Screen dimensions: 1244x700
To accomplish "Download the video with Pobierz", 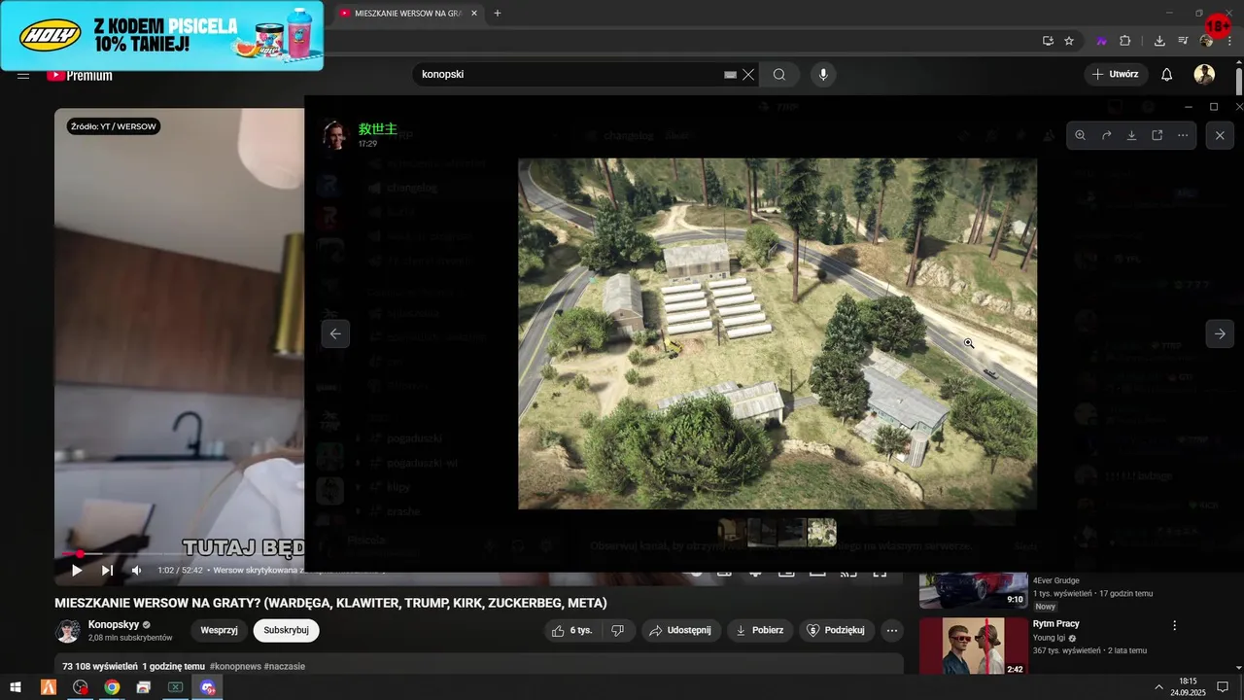I will point(759,630).
